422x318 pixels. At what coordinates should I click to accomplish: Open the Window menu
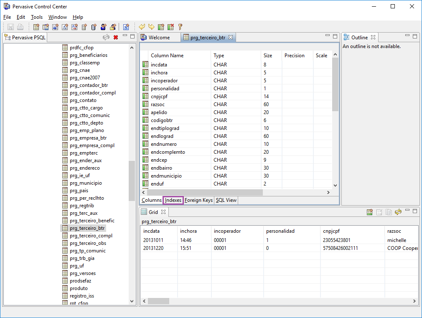click(58, 17)
